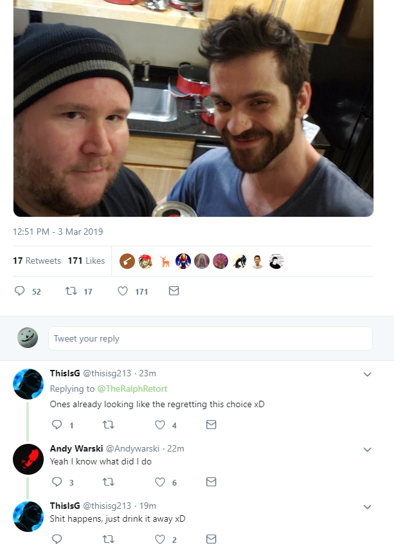394x550 pixels.
Task: Retweet ThisIsG's 'Shit happens' reply
Action: (x=109, y=539)
